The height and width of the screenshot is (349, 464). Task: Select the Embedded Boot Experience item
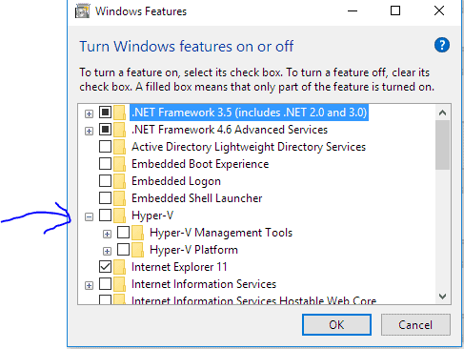tap(200, 164)
